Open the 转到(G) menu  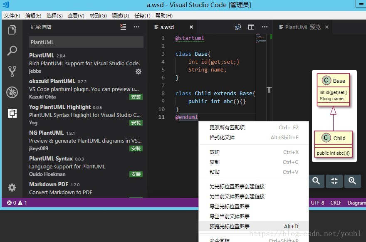(x=98, y=16)
